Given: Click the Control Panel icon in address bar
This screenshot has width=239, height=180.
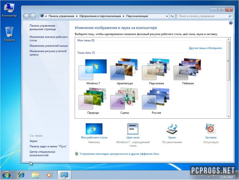Looking at the screenshot, I should pos(42,16).
